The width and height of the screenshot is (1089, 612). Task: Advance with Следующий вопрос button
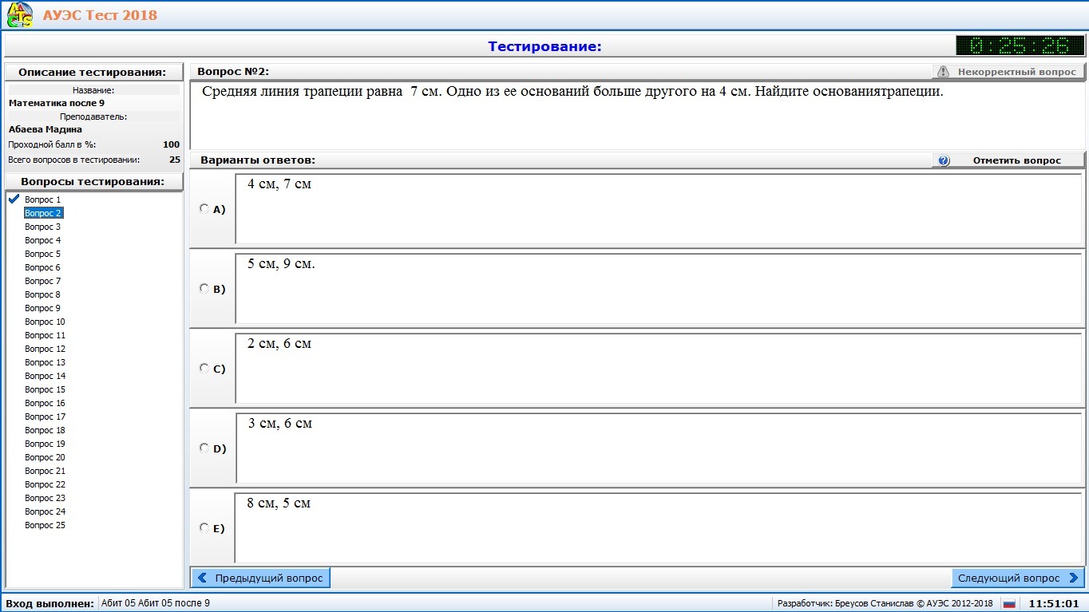coord(1018,578)
